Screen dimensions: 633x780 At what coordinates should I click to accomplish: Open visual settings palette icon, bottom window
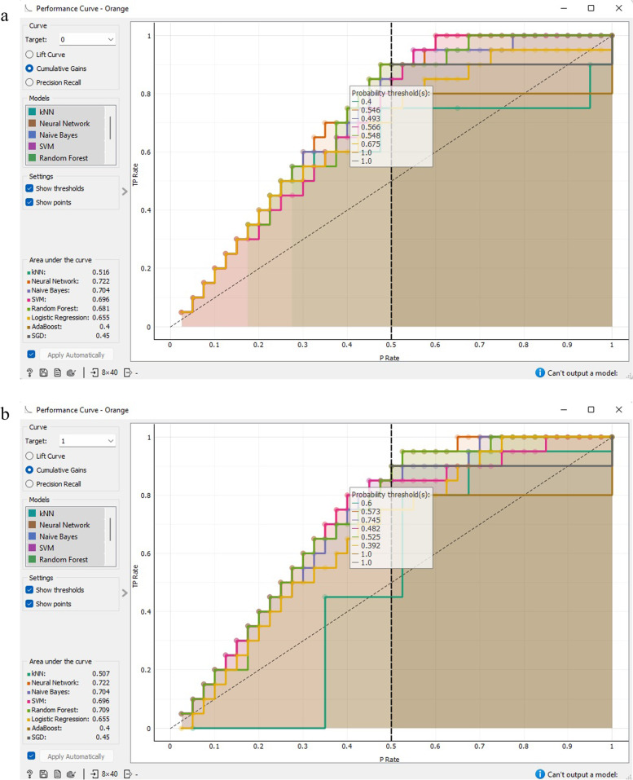pos(71,774)
